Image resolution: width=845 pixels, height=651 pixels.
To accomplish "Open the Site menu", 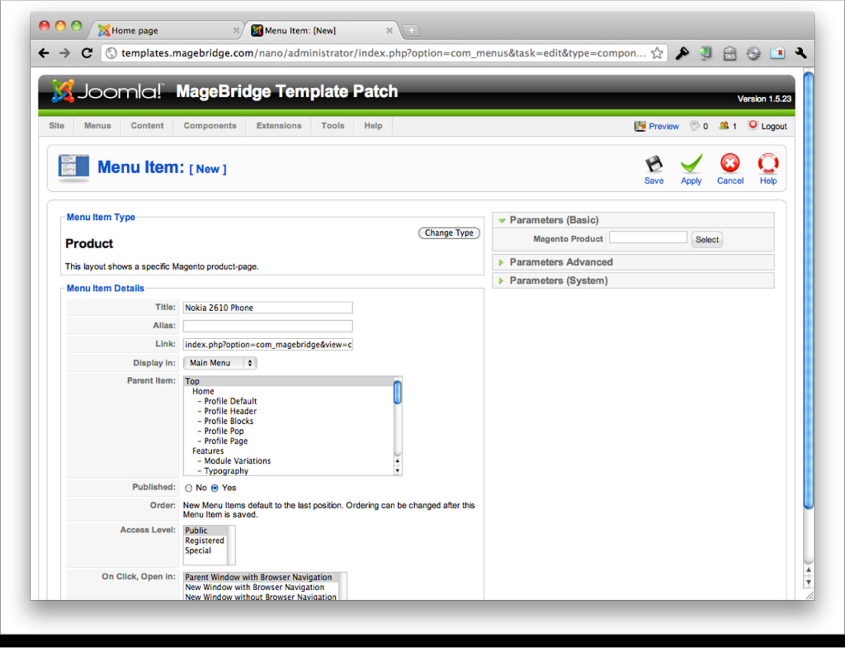I will pyautogui.click(x=57, y=126).
